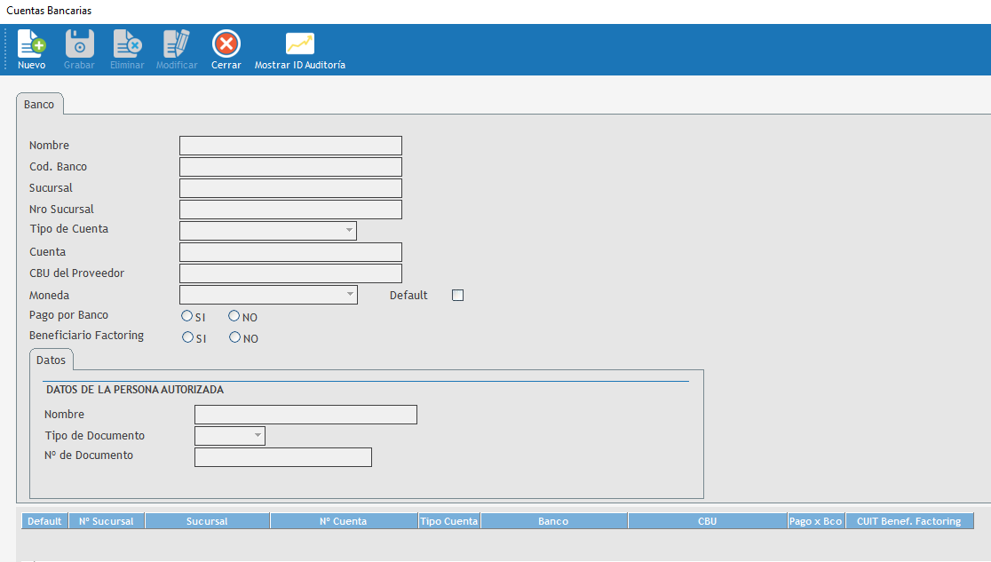Image resolution: width=991 pixels, height=562 pixels.
Task: Click the Modificar edit icon
Action: coord(177,44)
